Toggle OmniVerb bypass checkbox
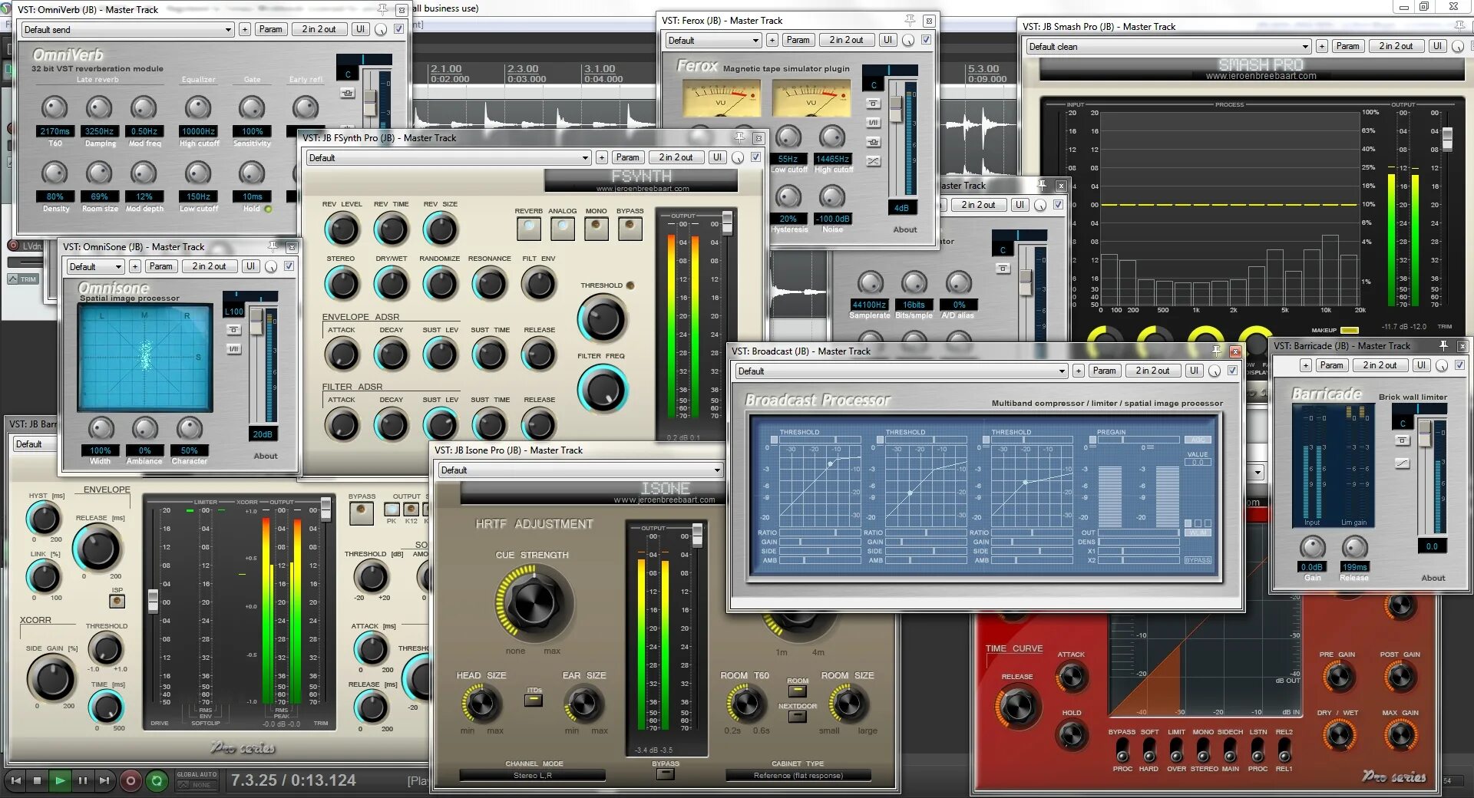Viewport: 1474px width, 798px height. coord(398,29)
